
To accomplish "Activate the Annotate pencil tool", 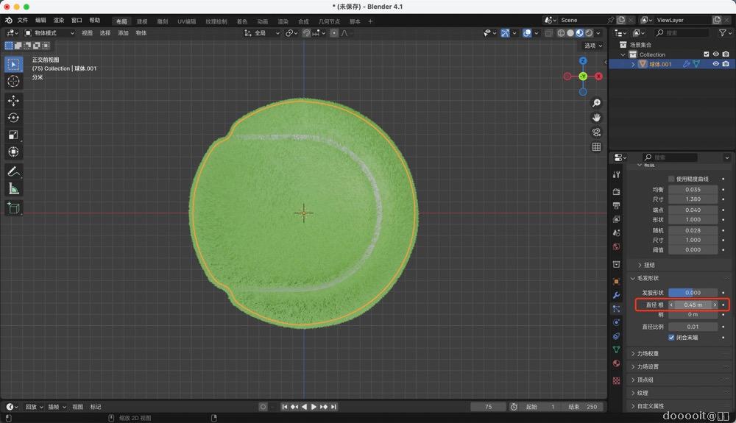I will click(x=13, y=171).
